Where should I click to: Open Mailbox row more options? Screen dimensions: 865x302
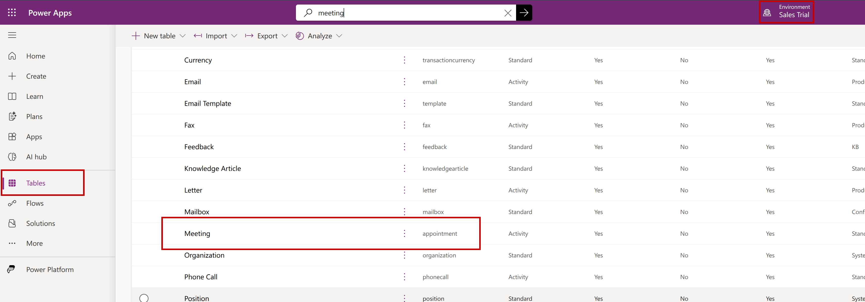pyautogui.click(x=404, y=212)
